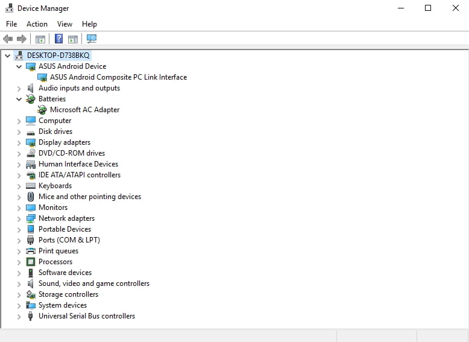The height and width of the screenshot is (342, 469).
Task: Collapse the DESKTOP-D738BKQ root node
Action: (x=8, y=55)
